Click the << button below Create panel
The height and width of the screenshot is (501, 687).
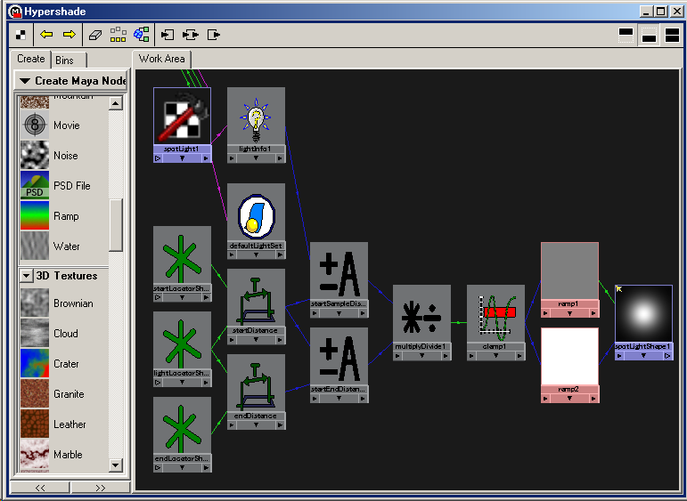40,488
